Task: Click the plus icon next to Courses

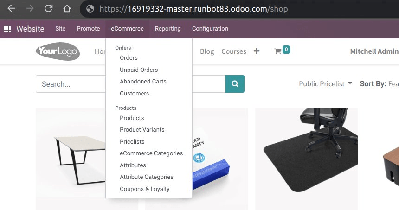Action: [x=257, y=51]
